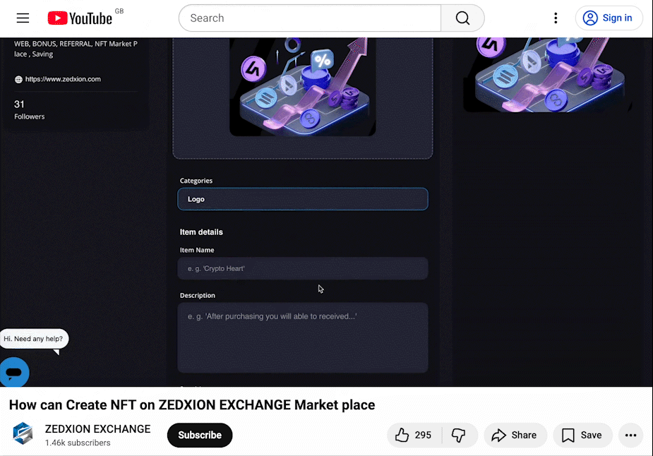
Task: Open the zedxion.com website link
Action: point(62,79)
